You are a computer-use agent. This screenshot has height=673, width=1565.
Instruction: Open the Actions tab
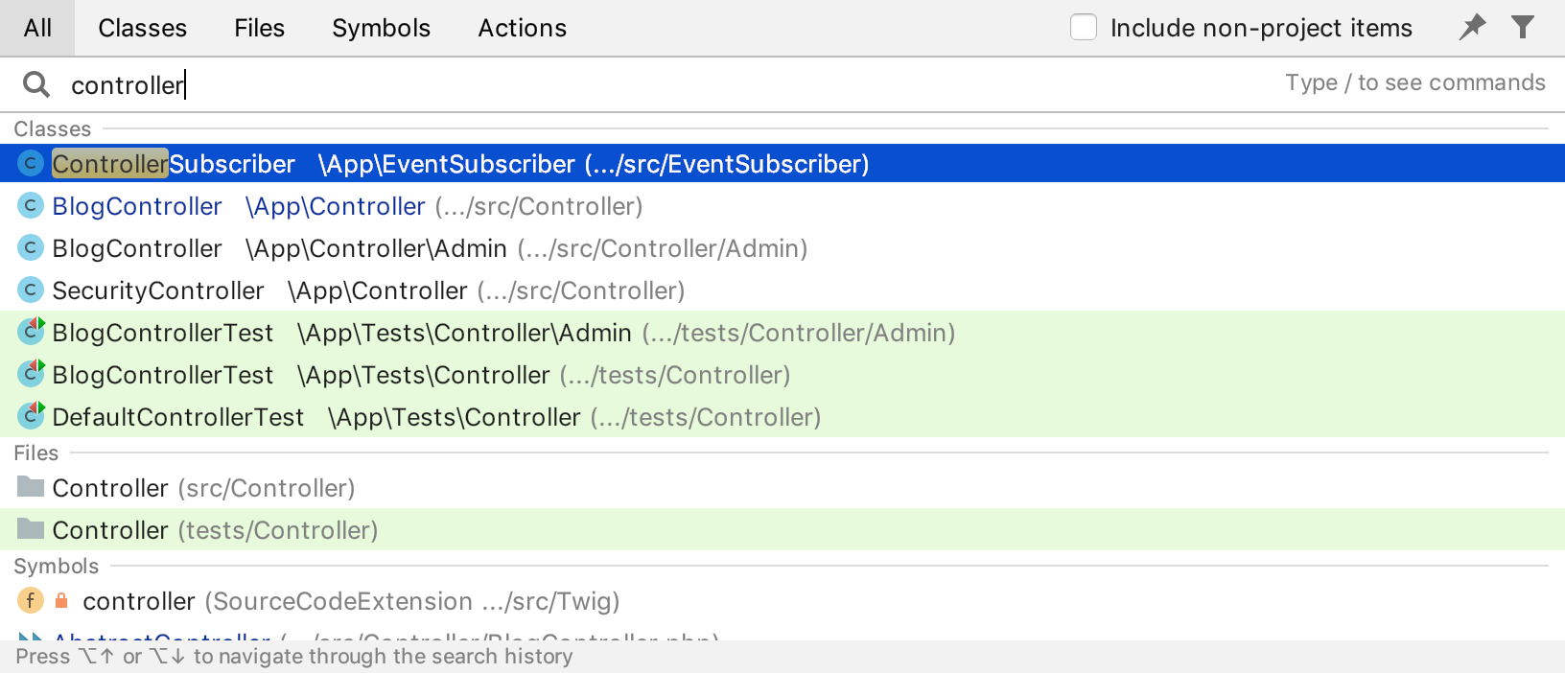point(522,28)
